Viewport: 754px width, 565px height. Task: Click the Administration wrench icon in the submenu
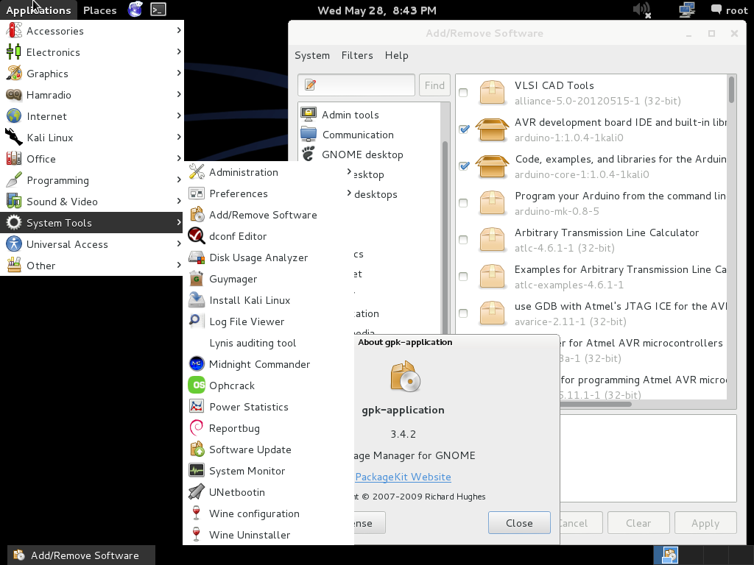[197, 172]
